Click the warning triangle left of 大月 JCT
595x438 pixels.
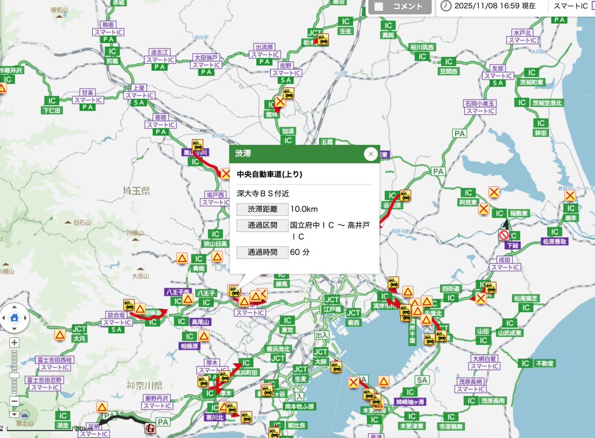[x=60, y=335]
